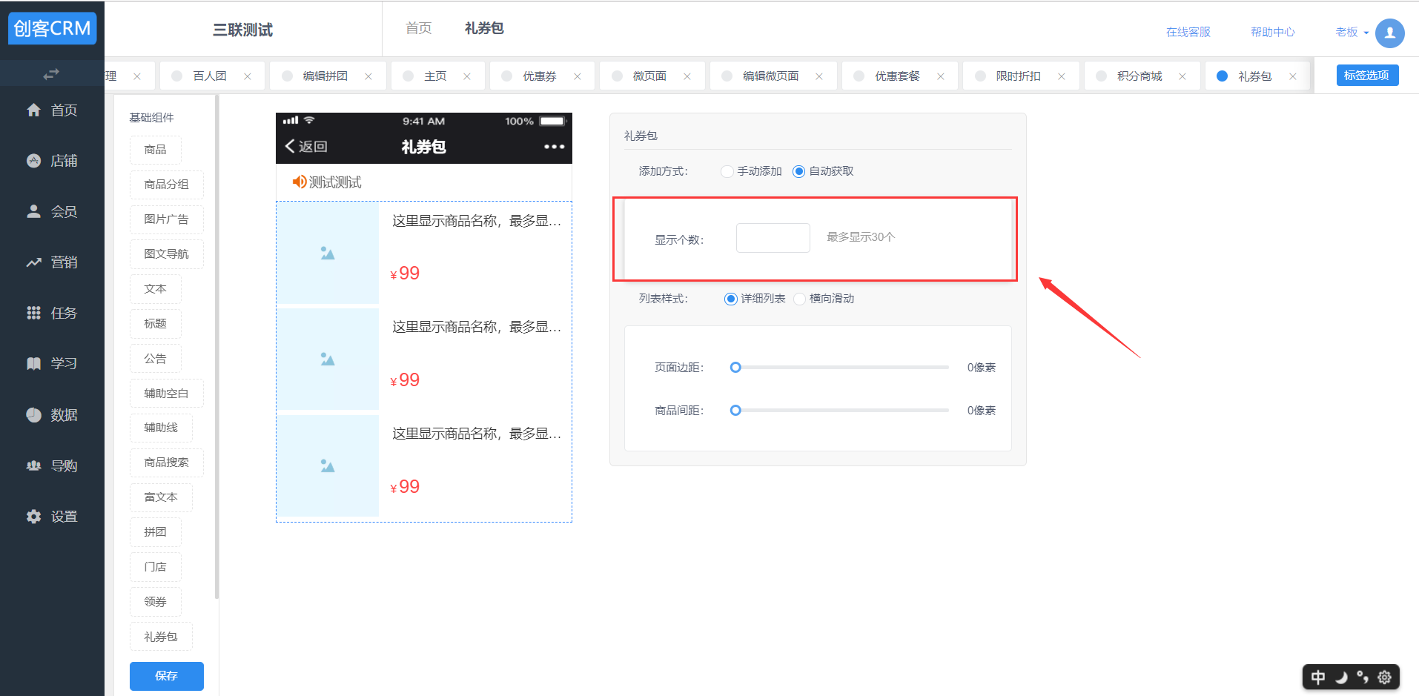The width and height of the screenshot is (1419, 696).
Task: Close the 限时折扣 tab
Action: 1062,76
